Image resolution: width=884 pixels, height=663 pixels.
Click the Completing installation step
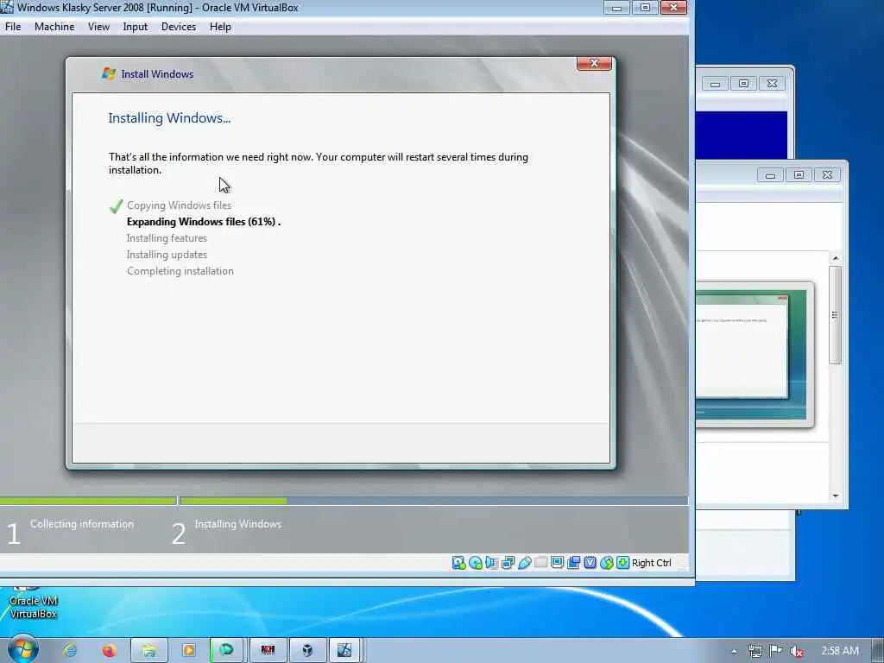pos(180,270)
